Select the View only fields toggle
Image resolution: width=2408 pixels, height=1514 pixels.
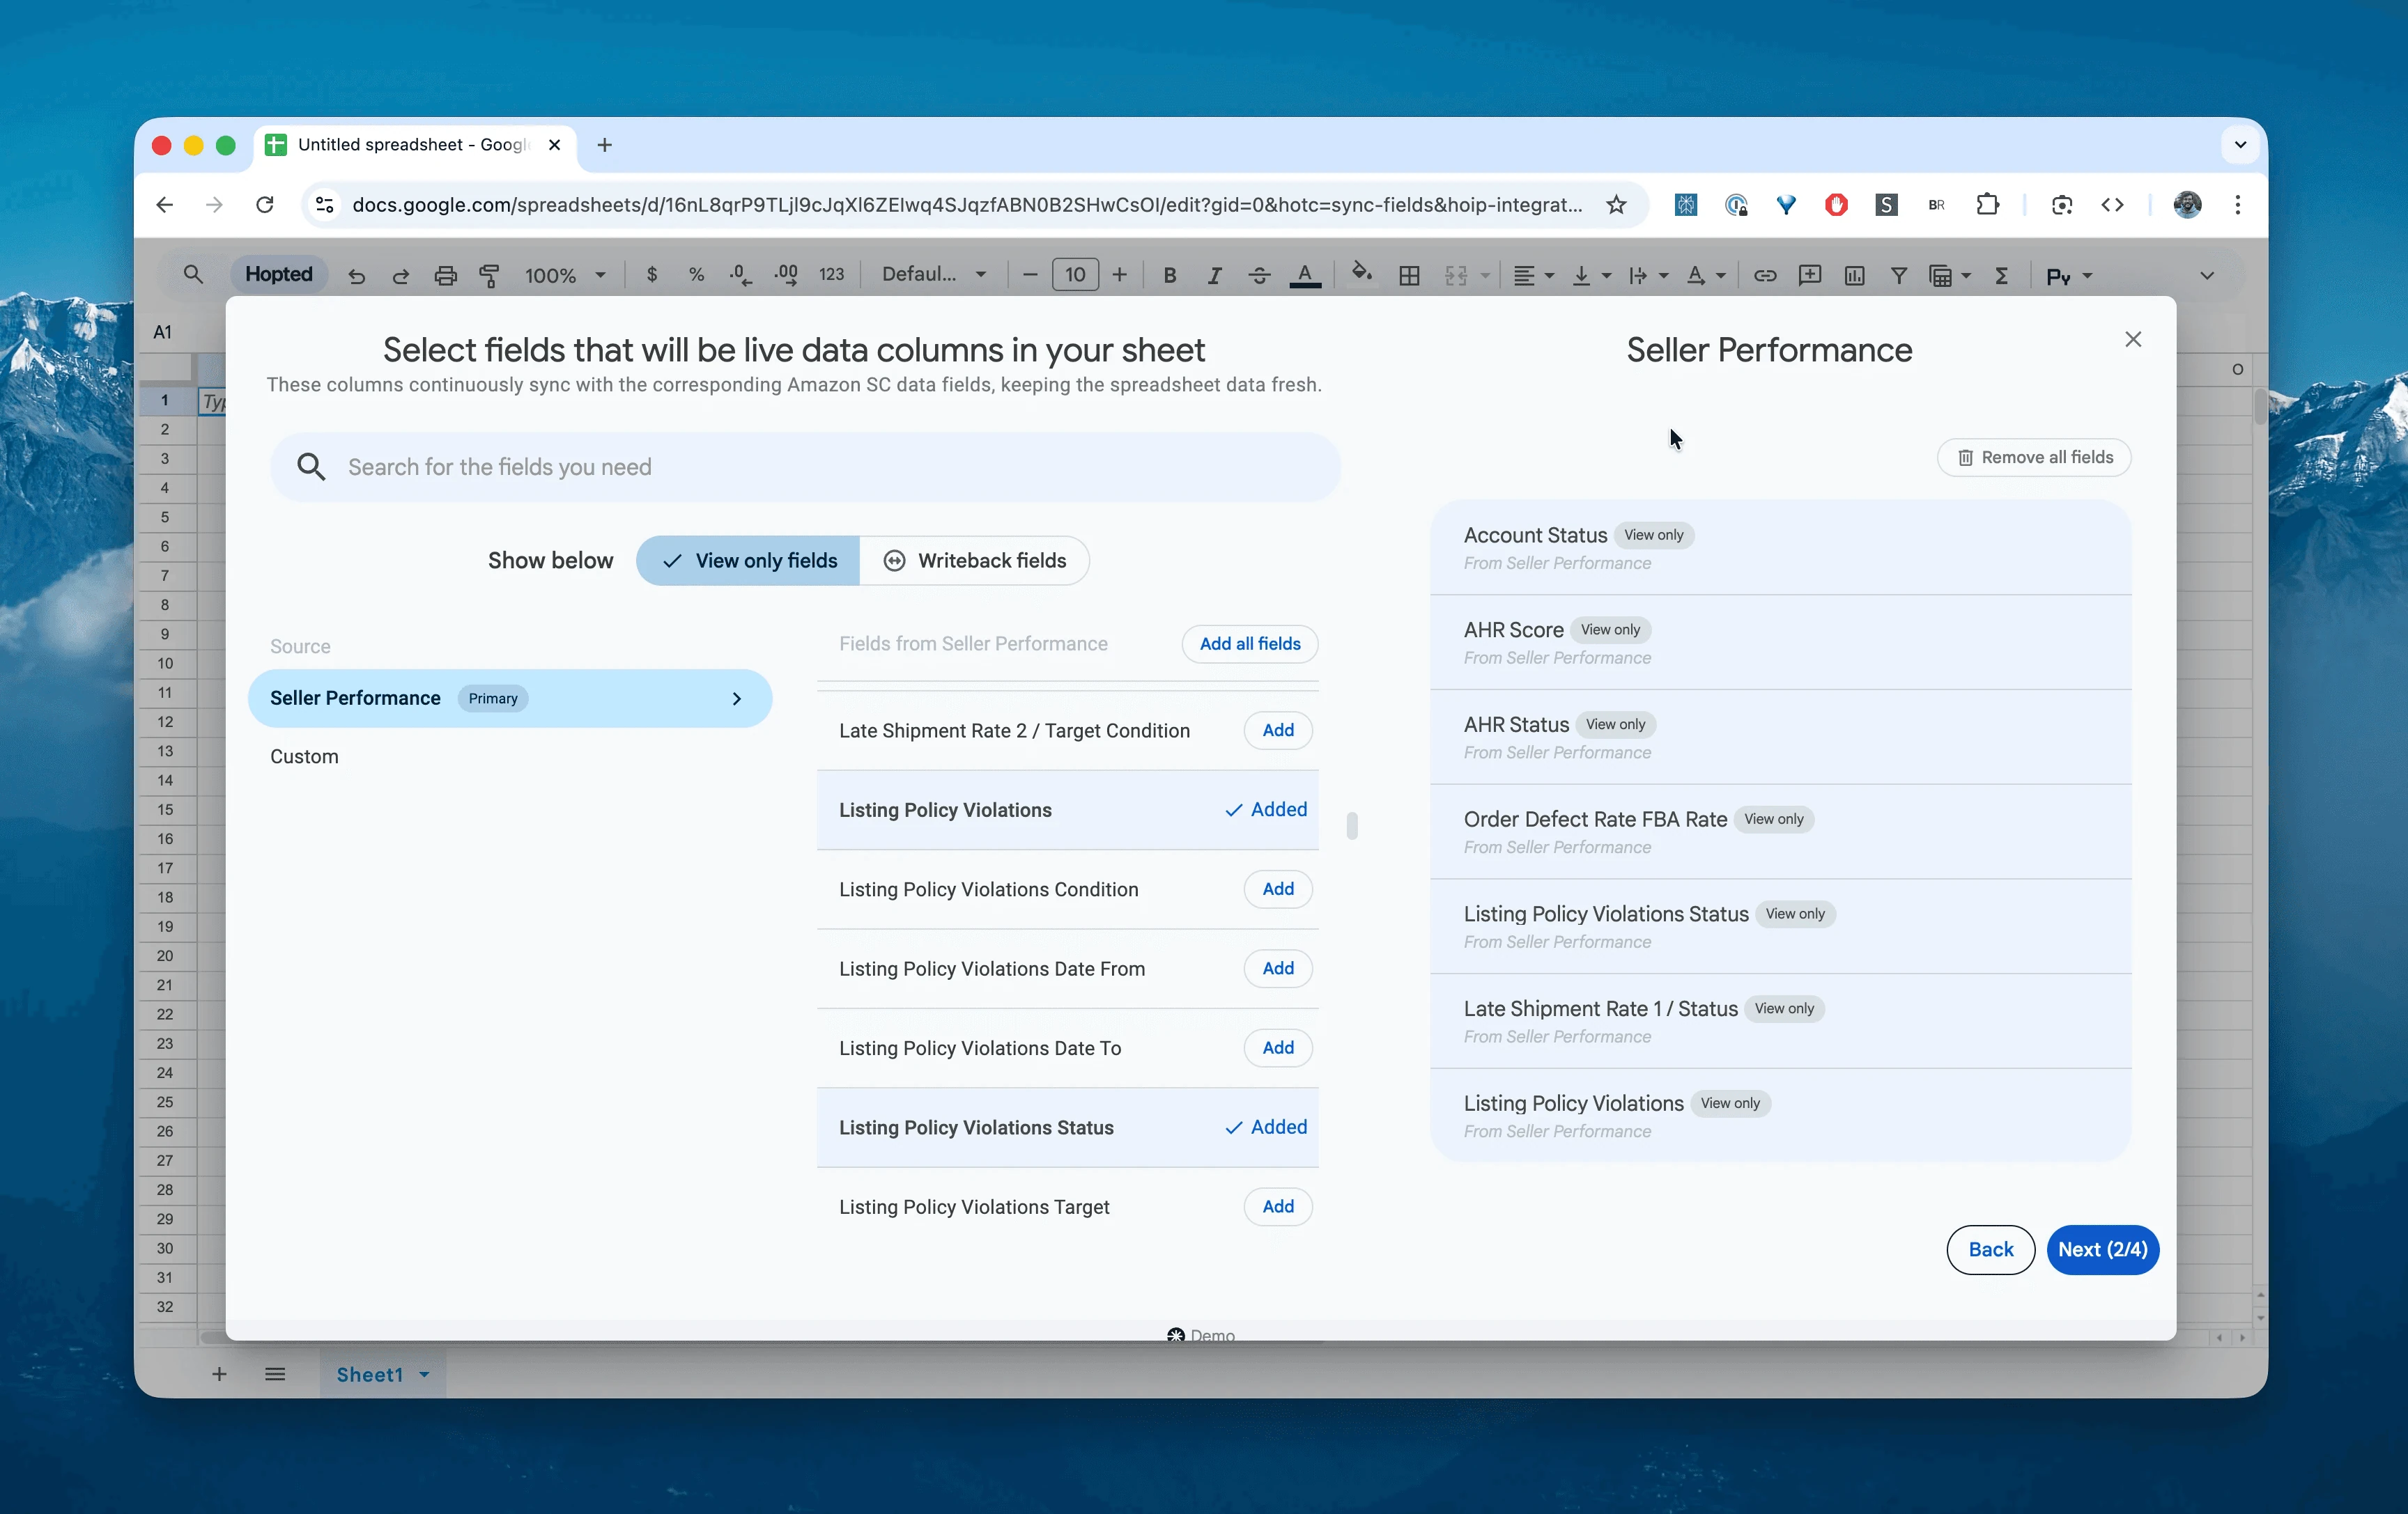coord(748,561)
